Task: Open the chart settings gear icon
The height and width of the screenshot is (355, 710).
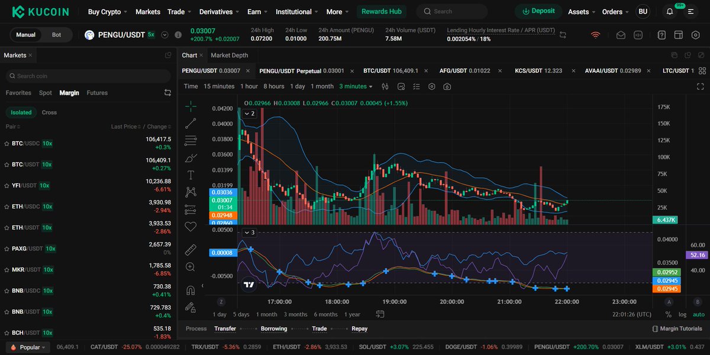Action: point(431,86)
